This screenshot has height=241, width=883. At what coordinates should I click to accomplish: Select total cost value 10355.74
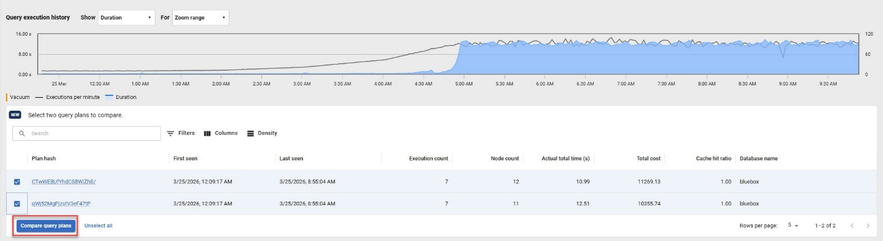649,204
